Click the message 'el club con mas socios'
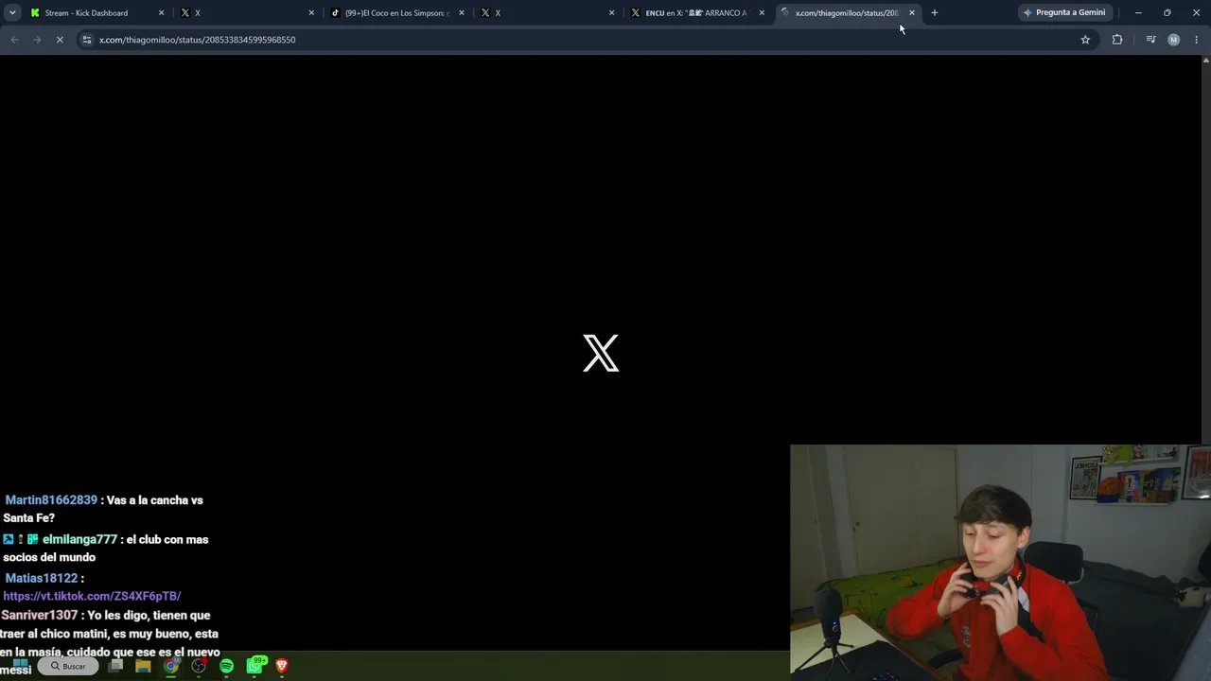The height and width of the screenshot is (681, 1211). [106, 549]
